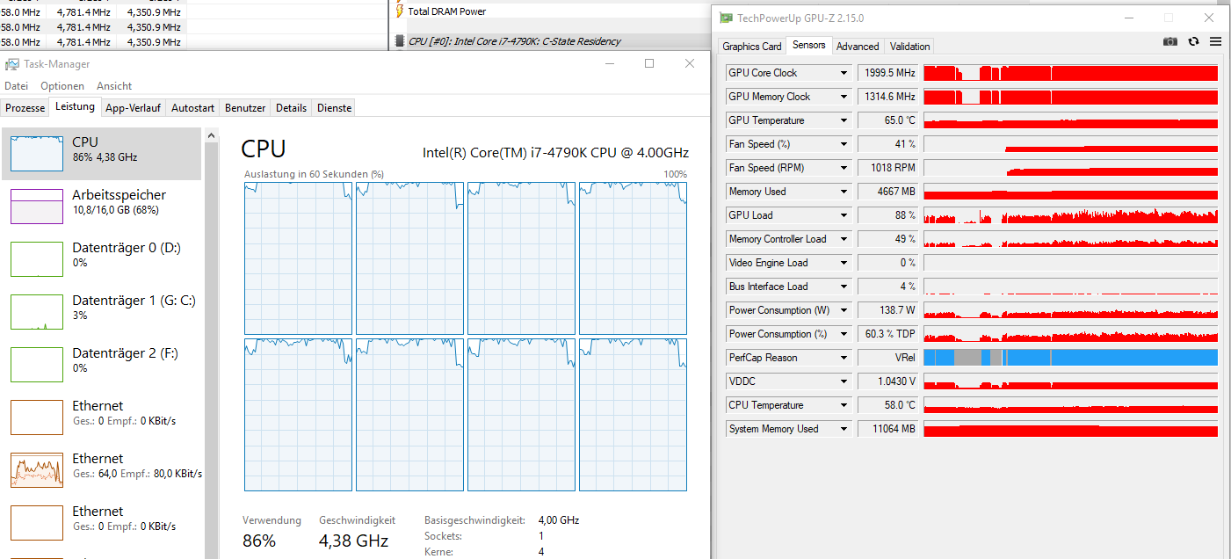Open the Memory Controller Load dropdown

coord(844,239)
